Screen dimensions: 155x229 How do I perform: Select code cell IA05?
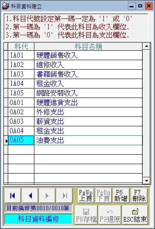(21, 93)
